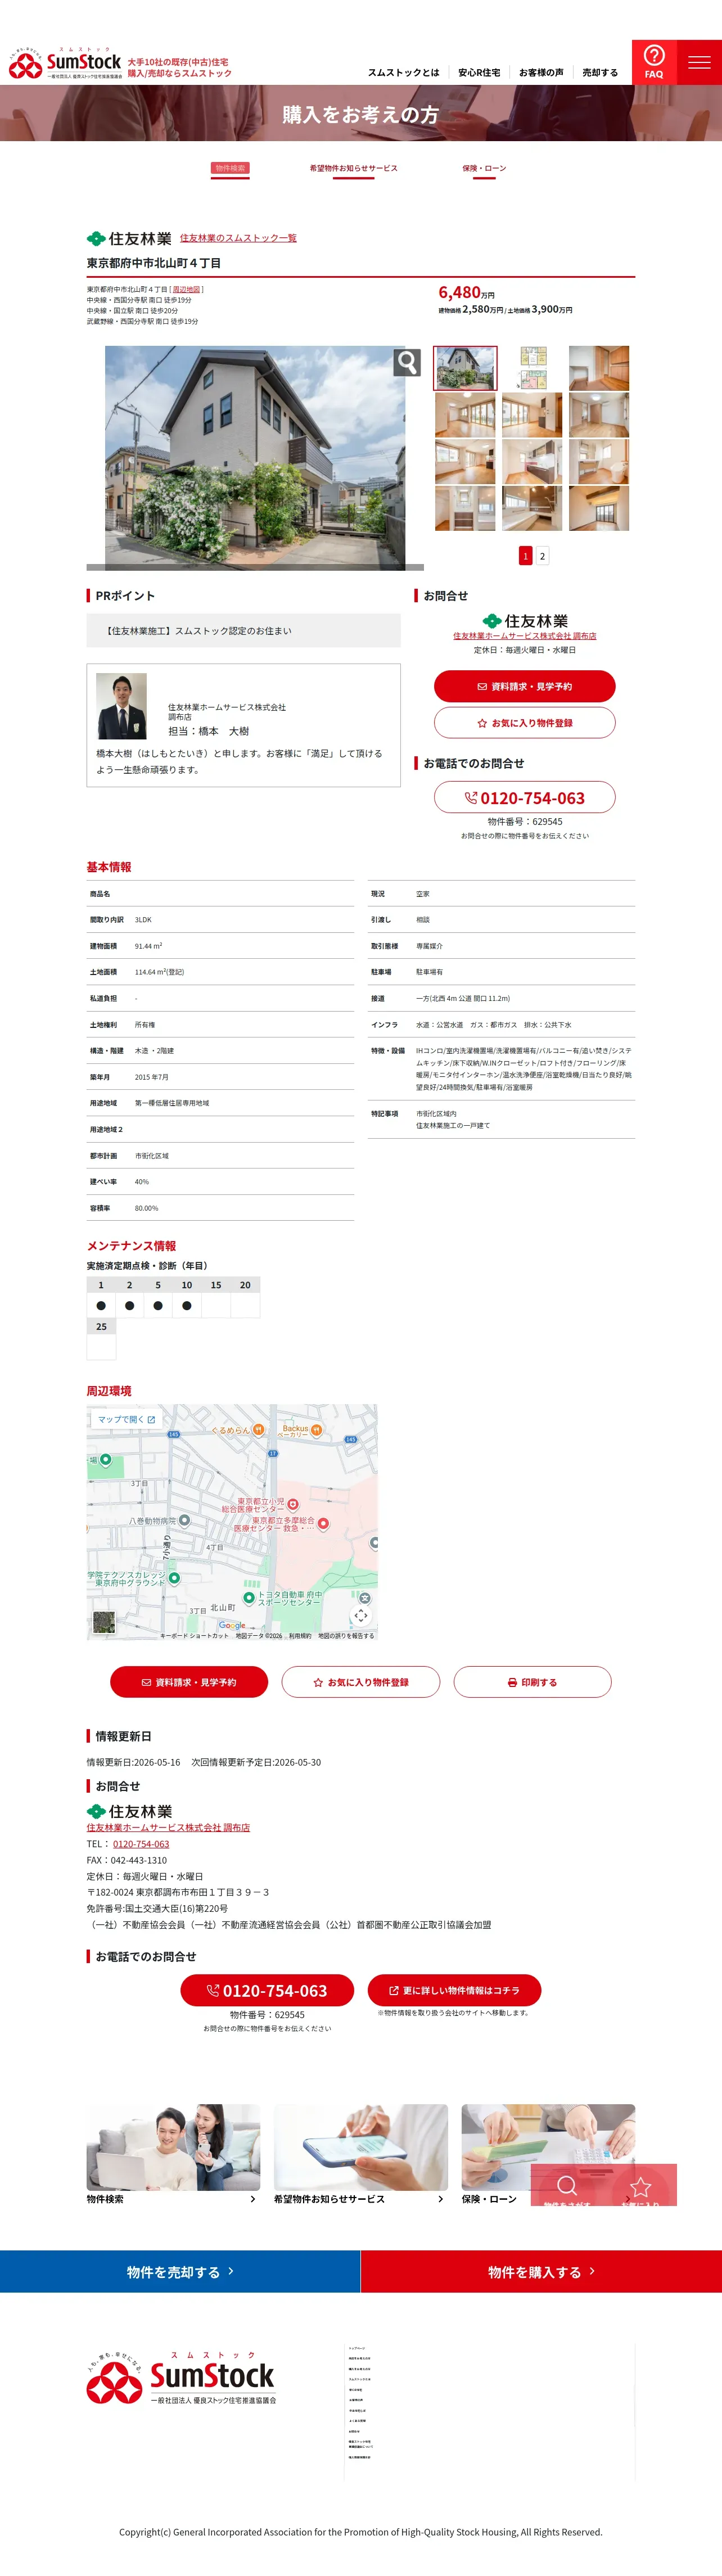Click the SumStock logo in the footer
722x2576 pixels.
point(181,2377)
